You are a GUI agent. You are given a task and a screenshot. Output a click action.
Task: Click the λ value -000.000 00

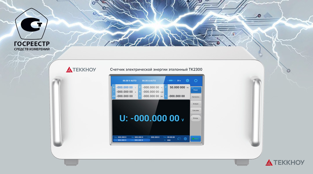tap(177, 96)
